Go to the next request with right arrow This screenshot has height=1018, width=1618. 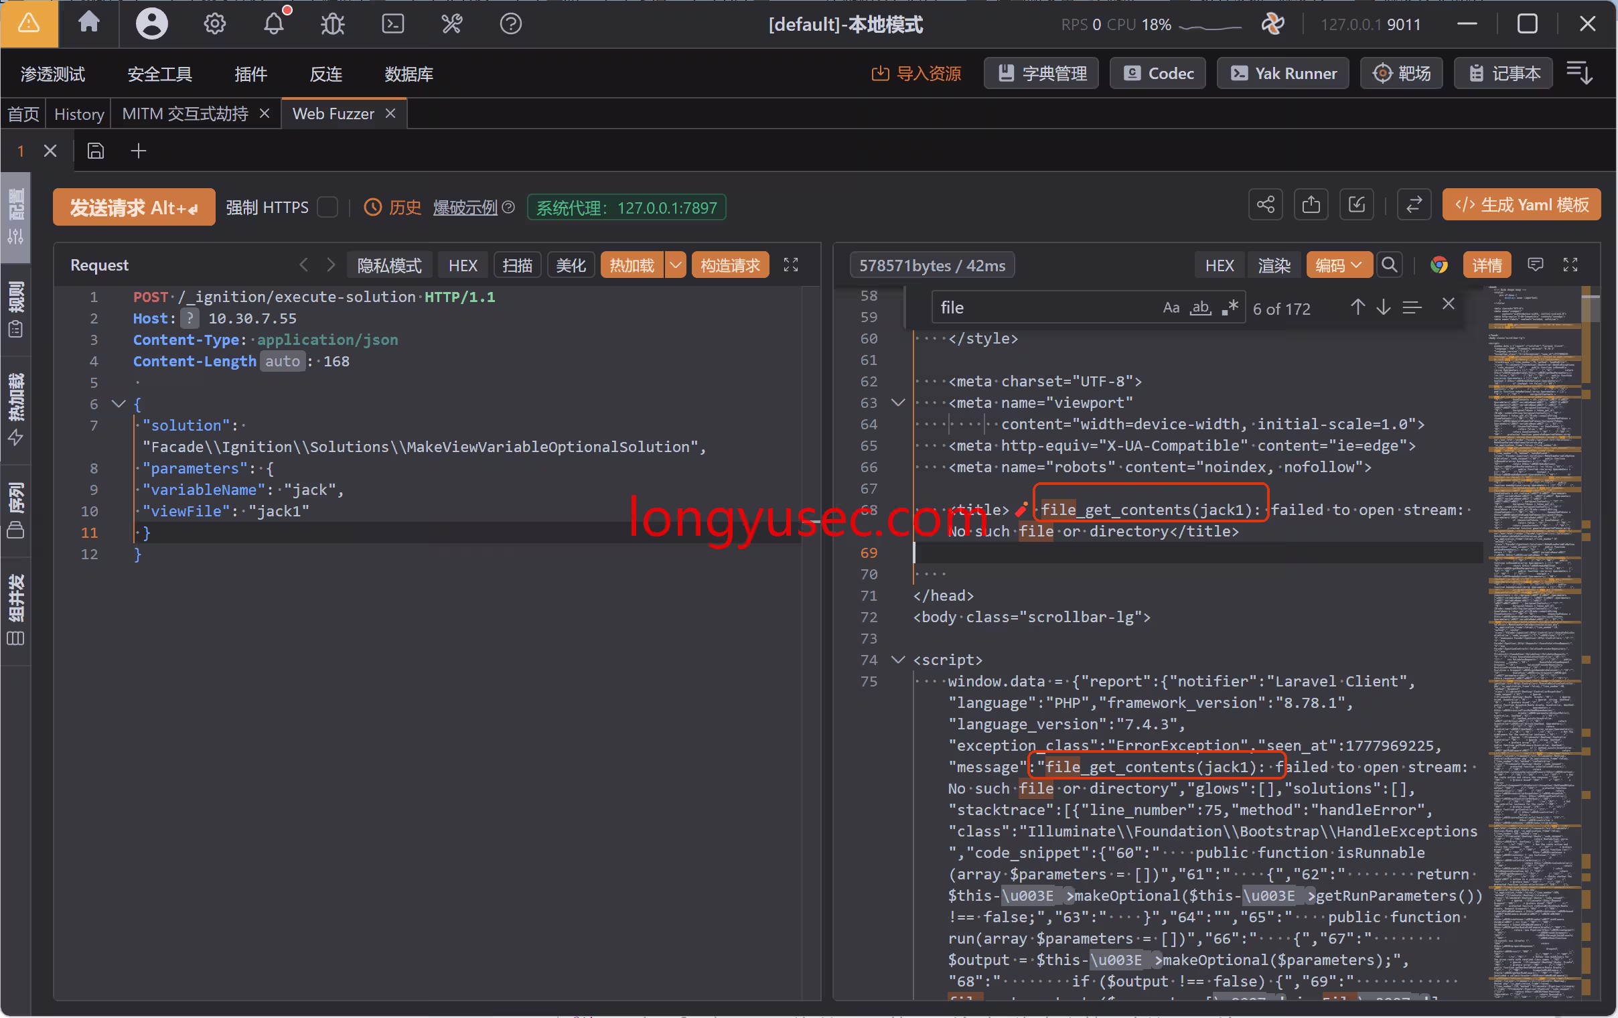[331, 265]
